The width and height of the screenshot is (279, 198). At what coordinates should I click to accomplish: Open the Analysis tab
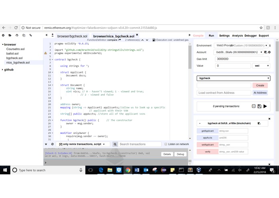pyautogui.click(x=237, y=36)
